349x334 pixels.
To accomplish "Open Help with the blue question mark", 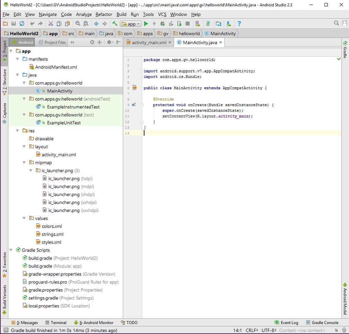I will point(239,23).
